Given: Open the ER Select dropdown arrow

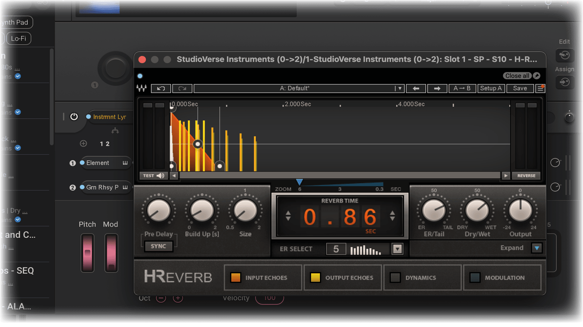Looking at the screenshot, I should coord(397,249).
